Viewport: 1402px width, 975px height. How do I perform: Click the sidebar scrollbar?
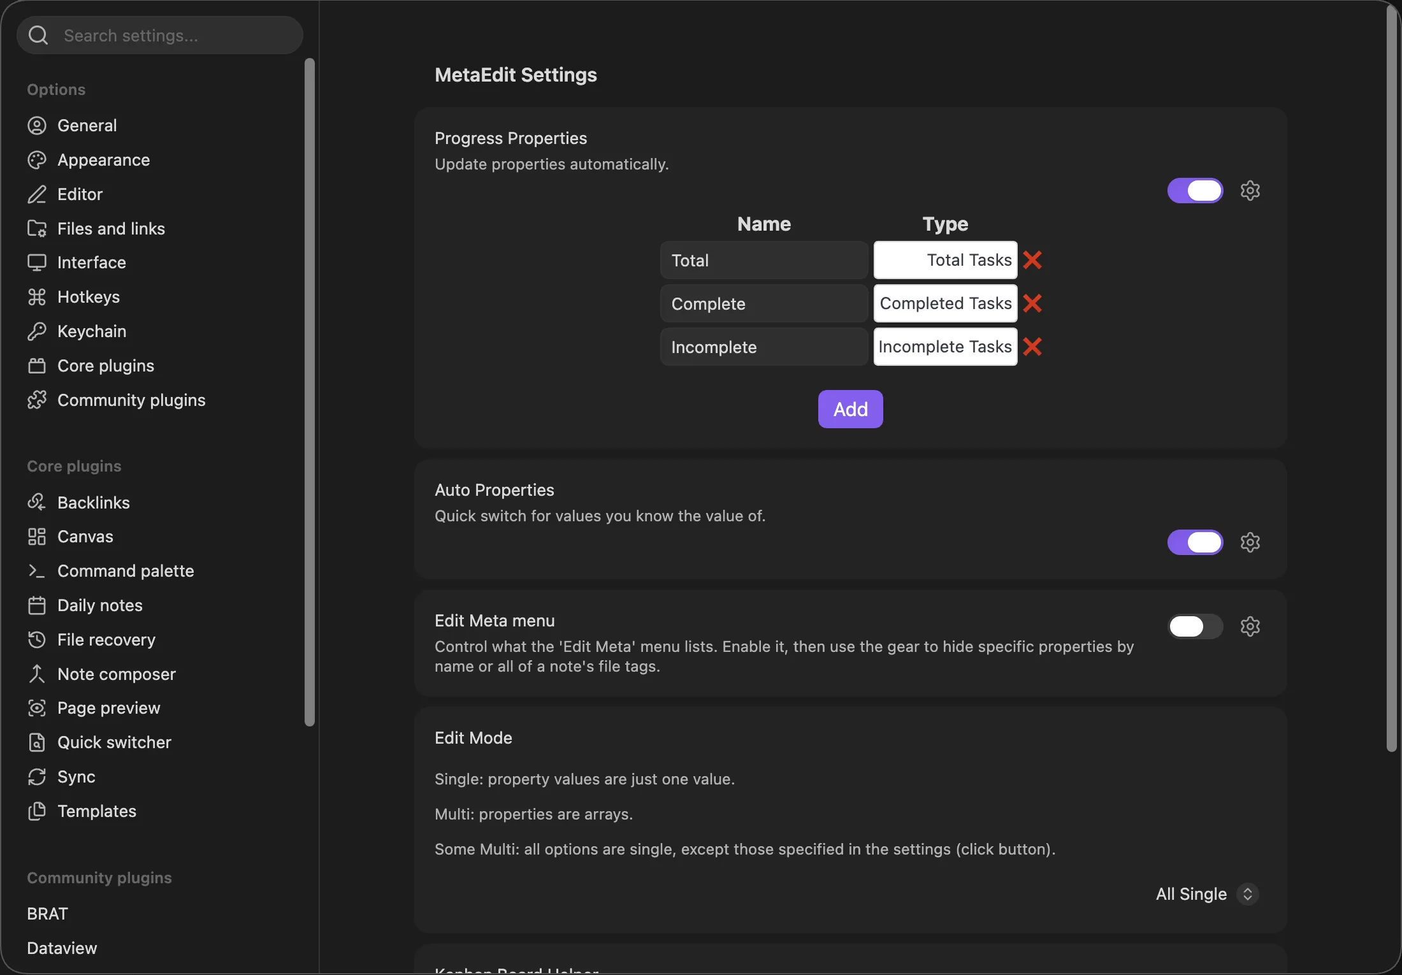310,392
